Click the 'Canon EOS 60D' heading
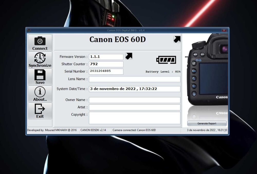 coord(117,40)
